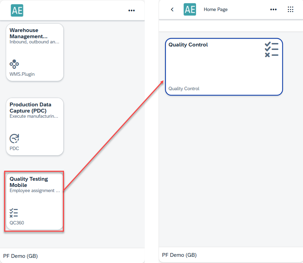Image resolution: width=303 pixels, height=263 pixels.
Task: Click the PDC circular clock-arrow icon
Action: point(14,138)
